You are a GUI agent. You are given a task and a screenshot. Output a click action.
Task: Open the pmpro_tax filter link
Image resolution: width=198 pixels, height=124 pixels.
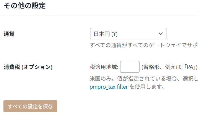pyautogui.click(x=109, y=87)
